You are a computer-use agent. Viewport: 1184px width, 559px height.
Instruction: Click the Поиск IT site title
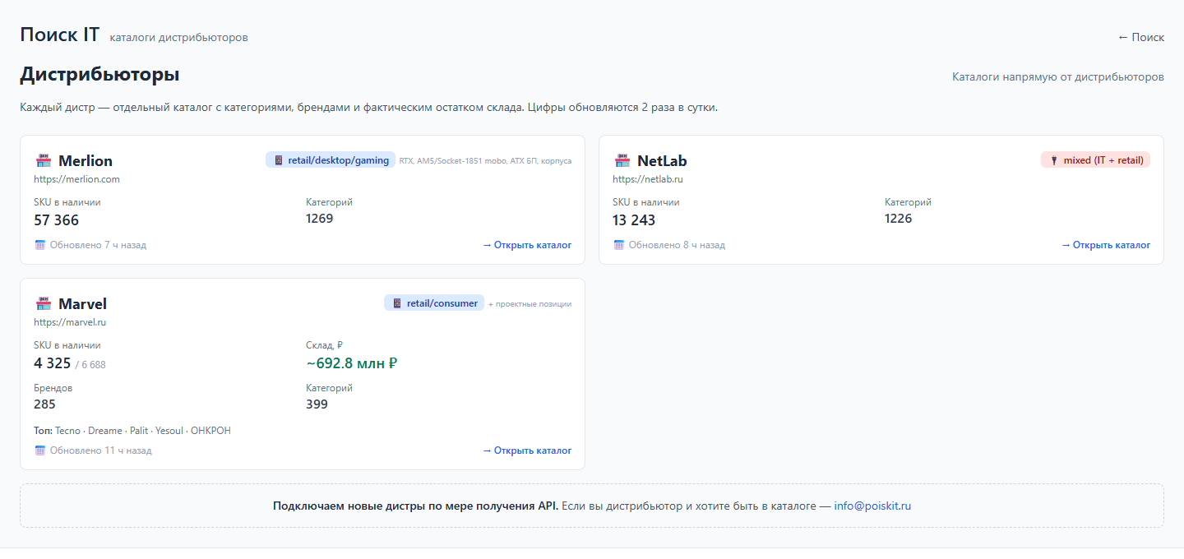click(60, 35)
